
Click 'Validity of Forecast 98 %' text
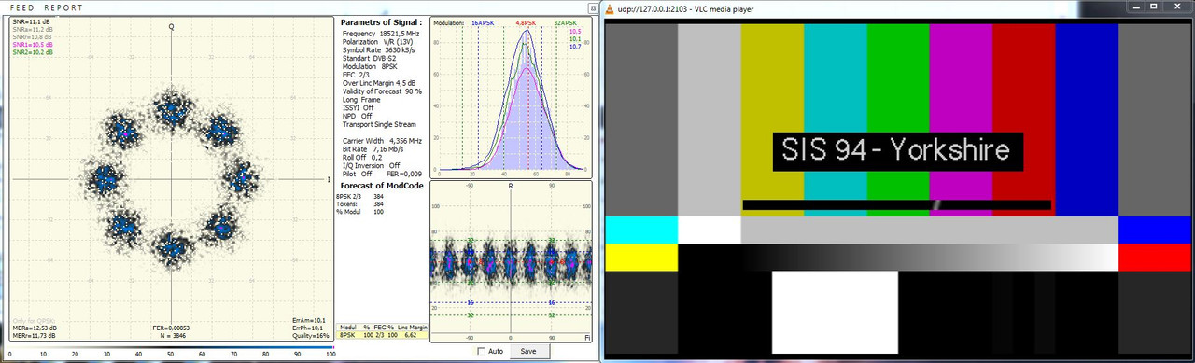point(383,91)
